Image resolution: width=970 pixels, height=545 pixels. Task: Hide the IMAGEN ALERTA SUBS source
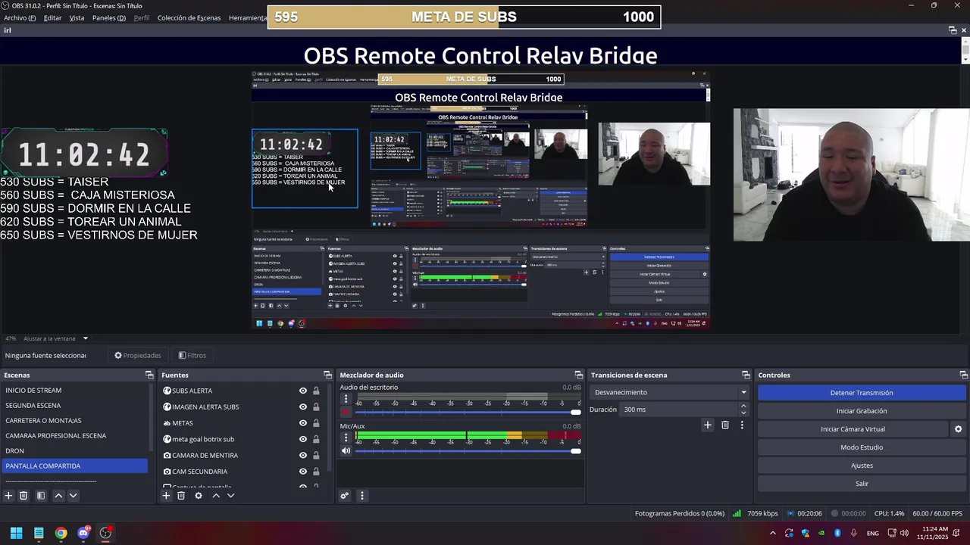303,407
